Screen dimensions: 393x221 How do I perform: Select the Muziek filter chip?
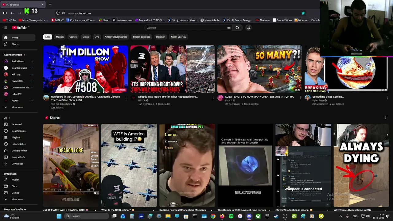(60, 37)
